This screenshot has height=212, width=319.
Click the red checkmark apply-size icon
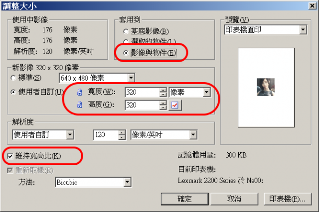coord(175,105)
